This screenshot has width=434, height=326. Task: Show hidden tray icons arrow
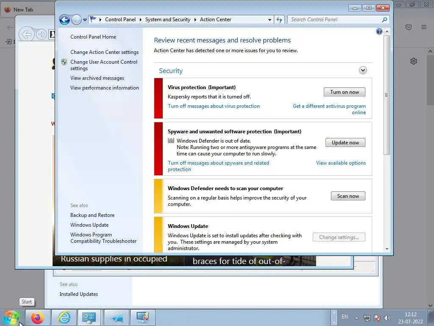coord(357,318)
